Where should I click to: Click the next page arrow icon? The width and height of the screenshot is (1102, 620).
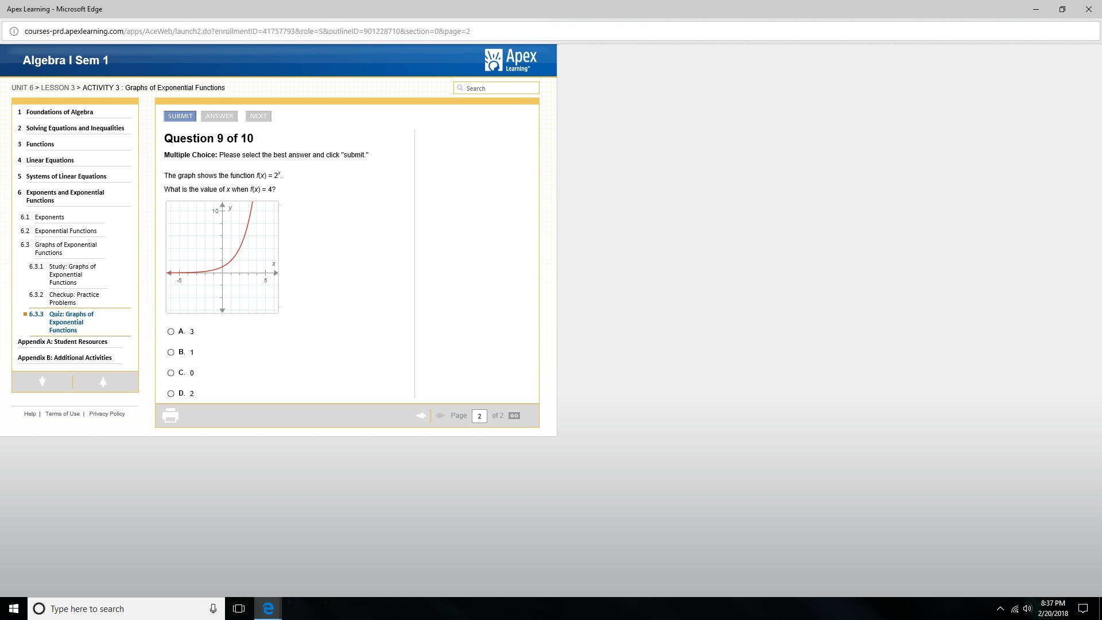(440, 416)
